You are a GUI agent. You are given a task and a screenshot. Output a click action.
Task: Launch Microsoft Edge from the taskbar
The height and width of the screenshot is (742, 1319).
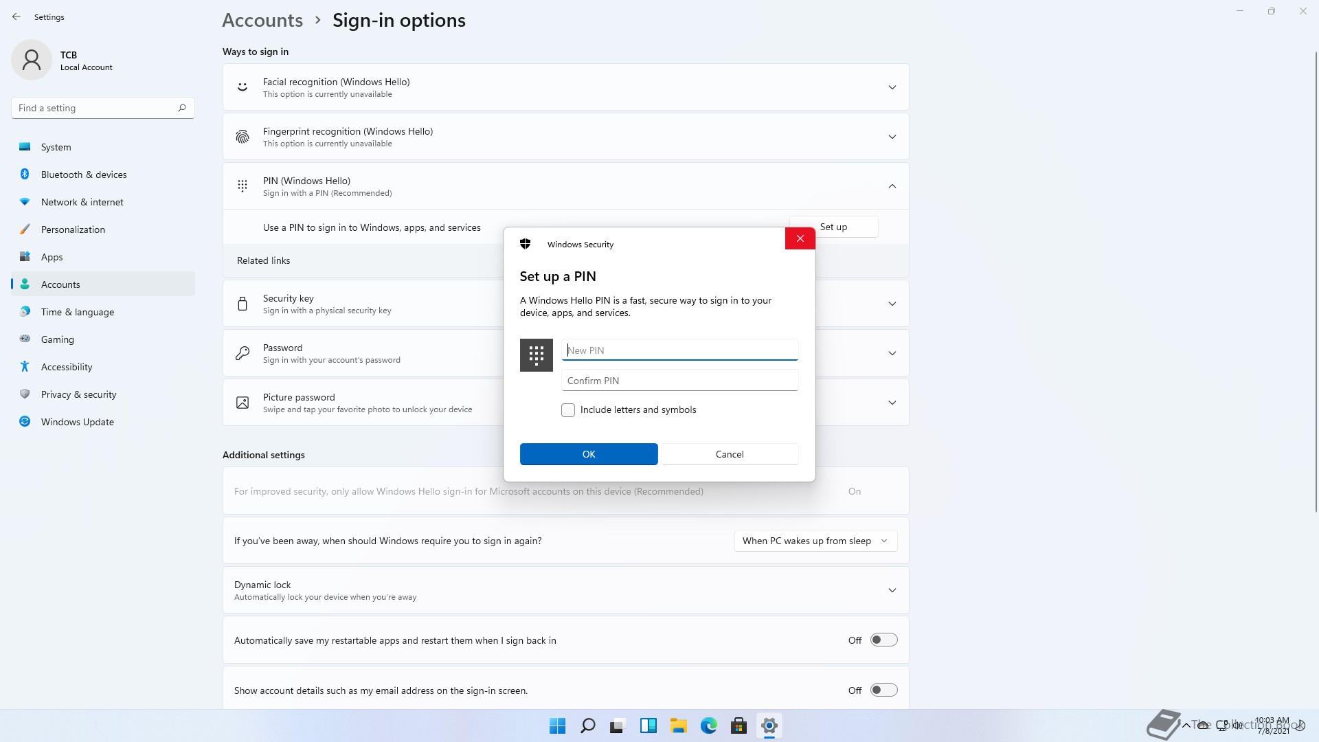tap(709, 726)
